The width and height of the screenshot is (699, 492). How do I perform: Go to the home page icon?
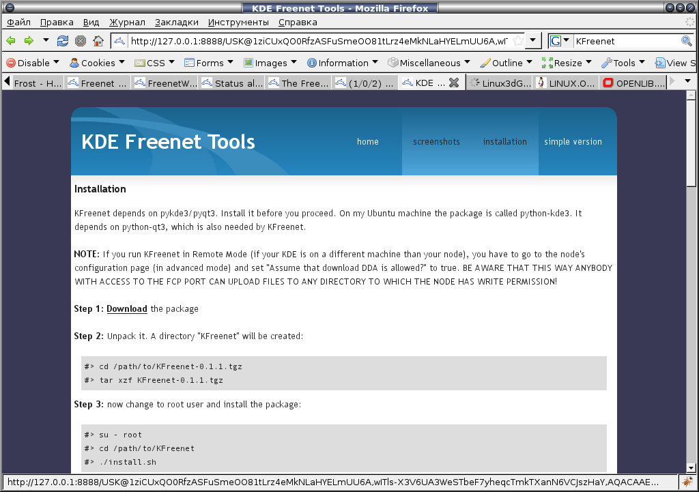tap(98, 41)
